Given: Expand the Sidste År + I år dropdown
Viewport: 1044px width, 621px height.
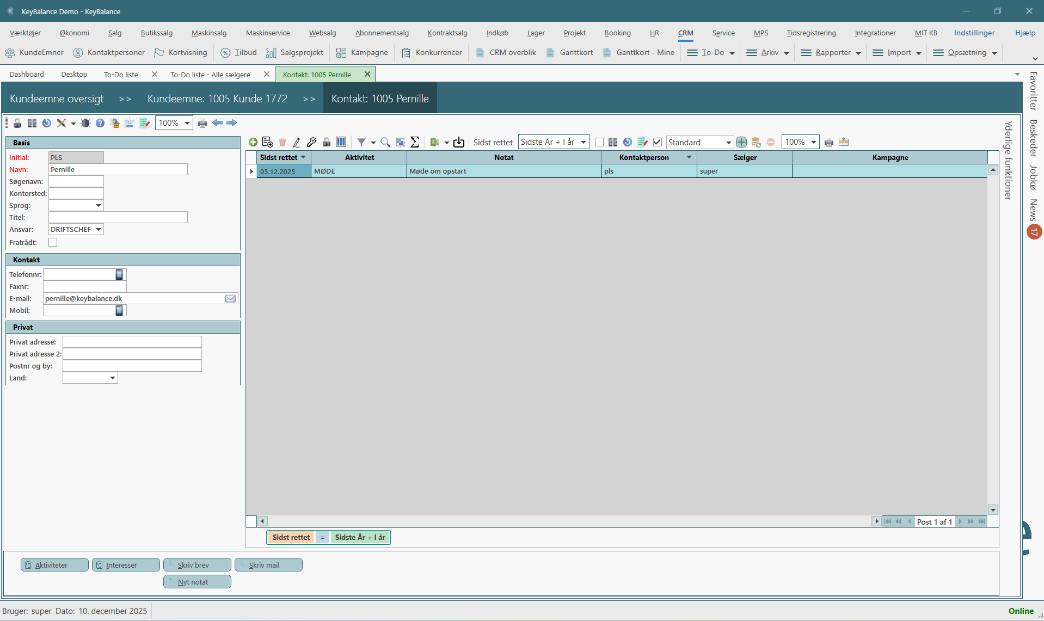Looking at the screenshot, I should pyautogui.click(x=583, y=142).
